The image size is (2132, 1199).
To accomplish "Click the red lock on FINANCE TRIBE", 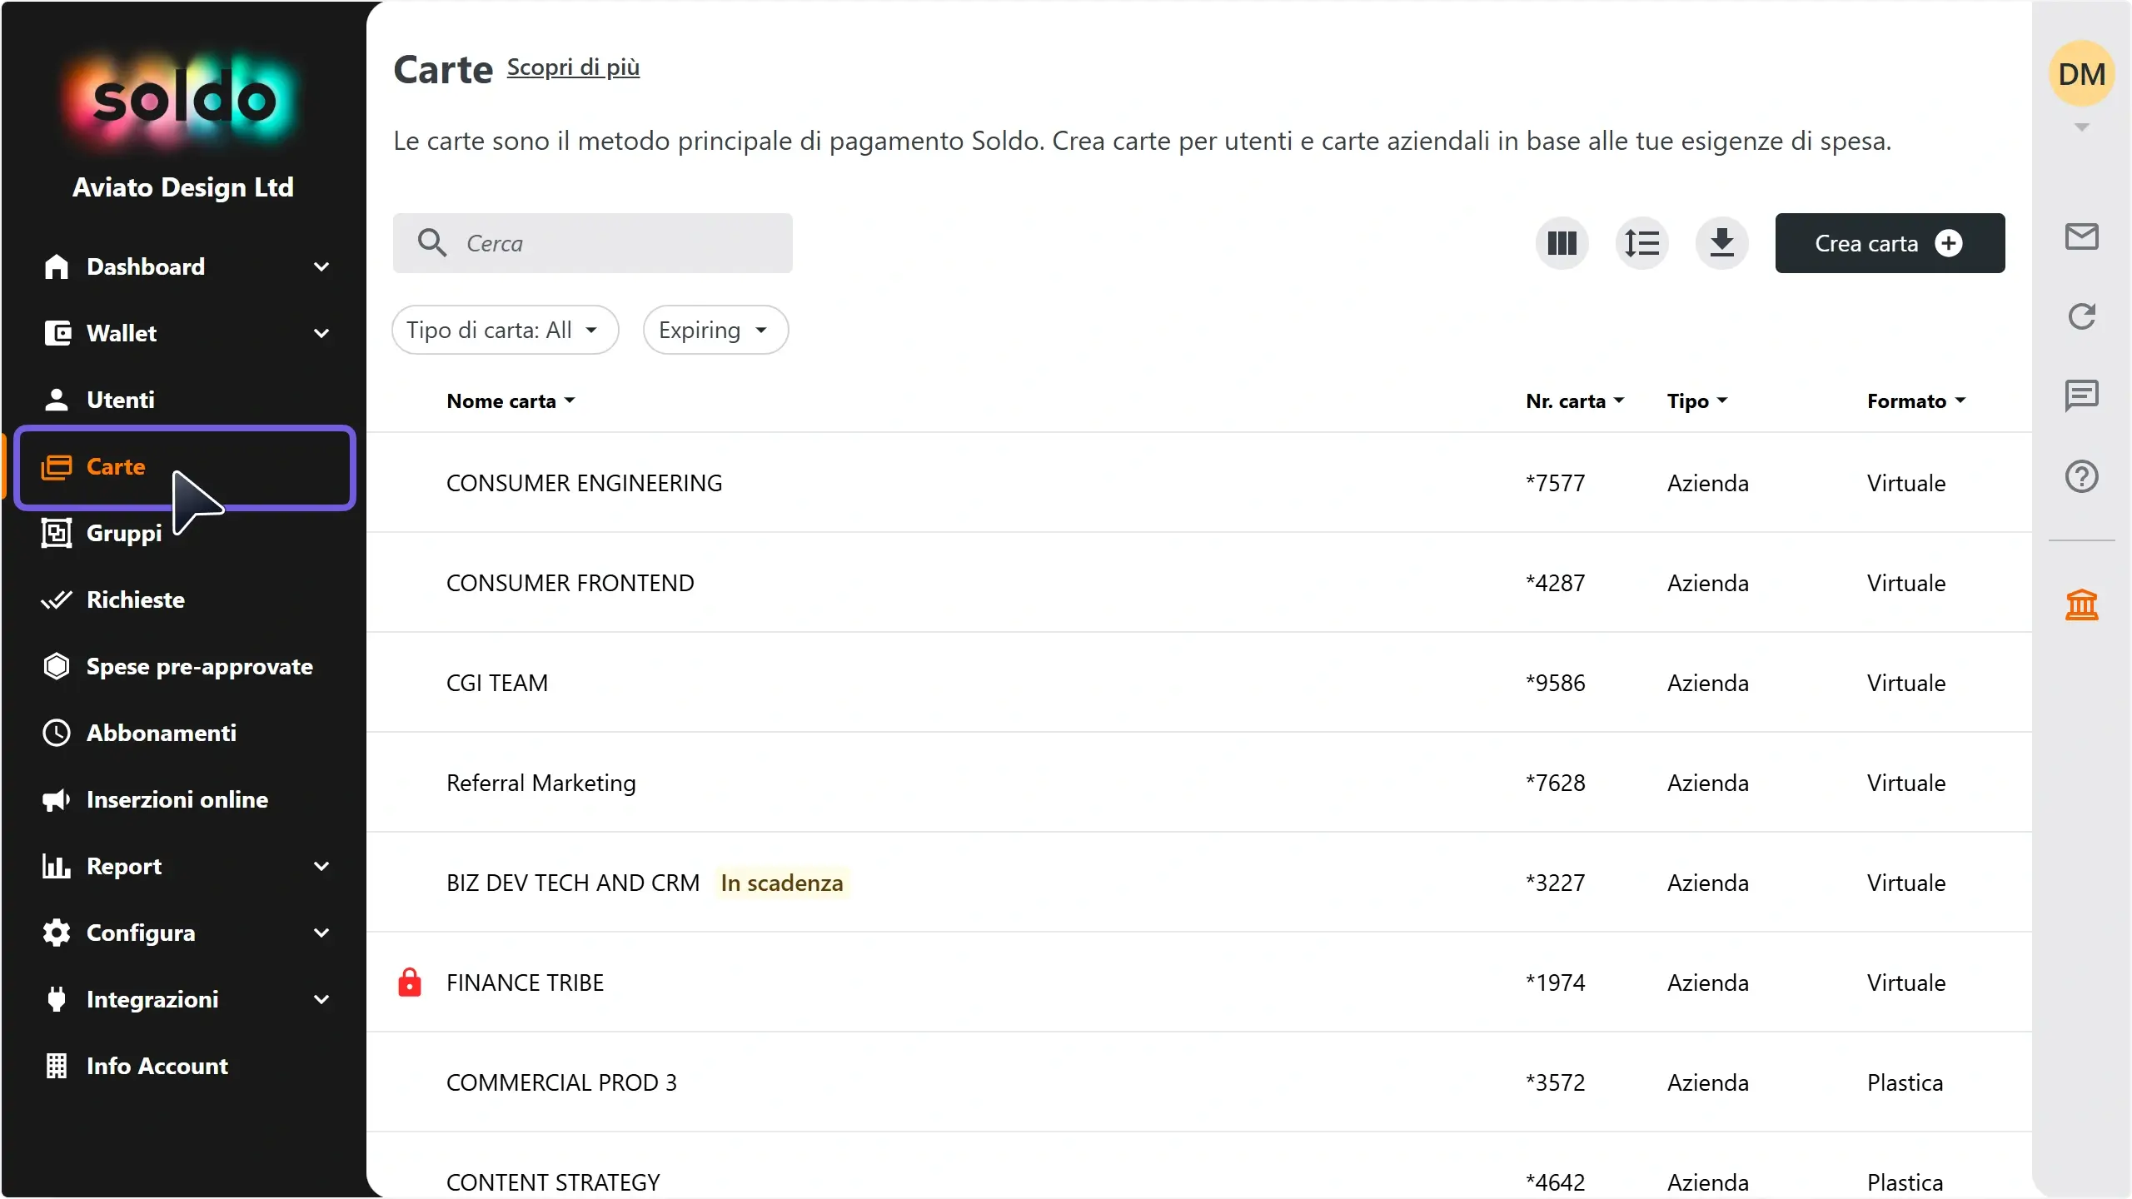I will 409,983.
